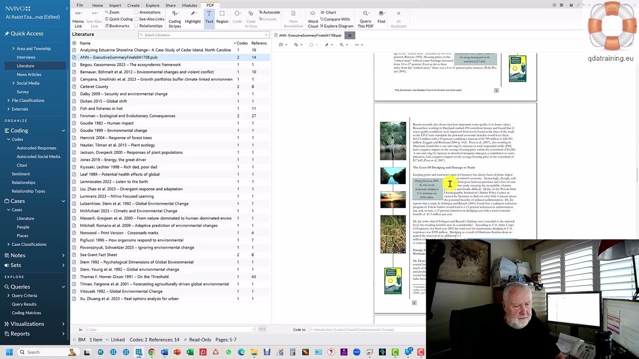Screen dimensions: 639x359
Task: Click the ellipsis button beside Codes box
Action: click(x=262, y=330)
